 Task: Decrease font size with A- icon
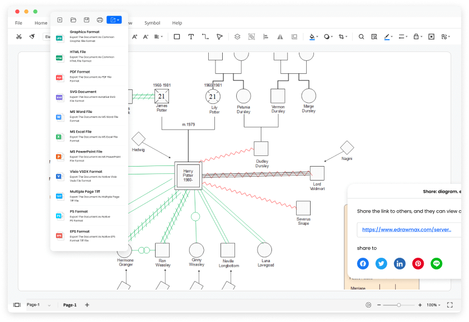click(146, 37)
